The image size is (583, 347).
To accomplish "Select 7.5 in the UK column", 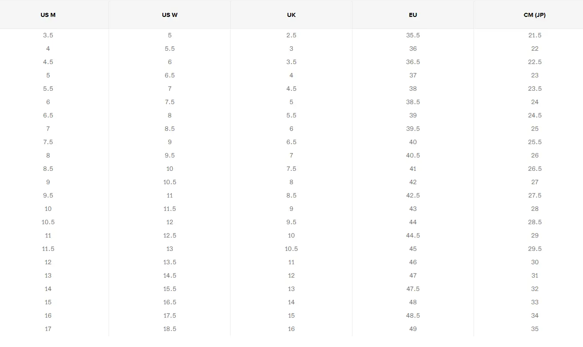I will pos(291,169).
